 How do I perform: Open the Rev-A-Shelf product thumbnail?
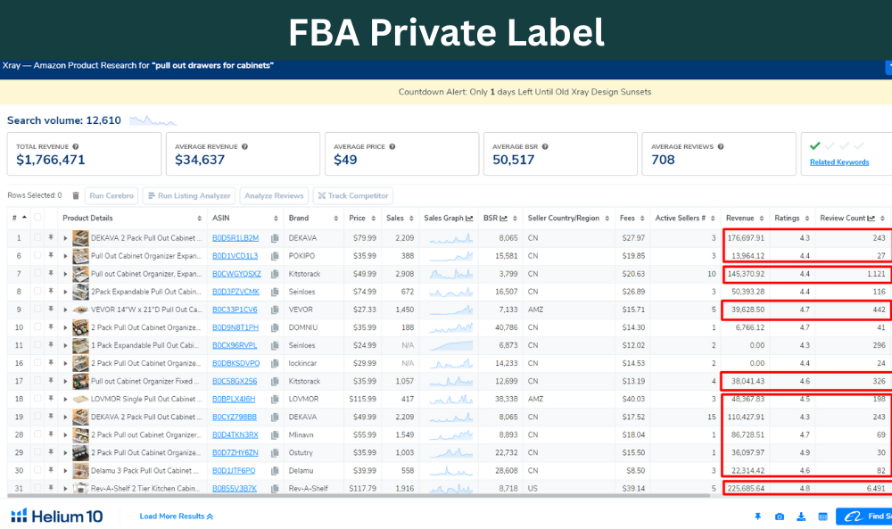coord(80,488)
